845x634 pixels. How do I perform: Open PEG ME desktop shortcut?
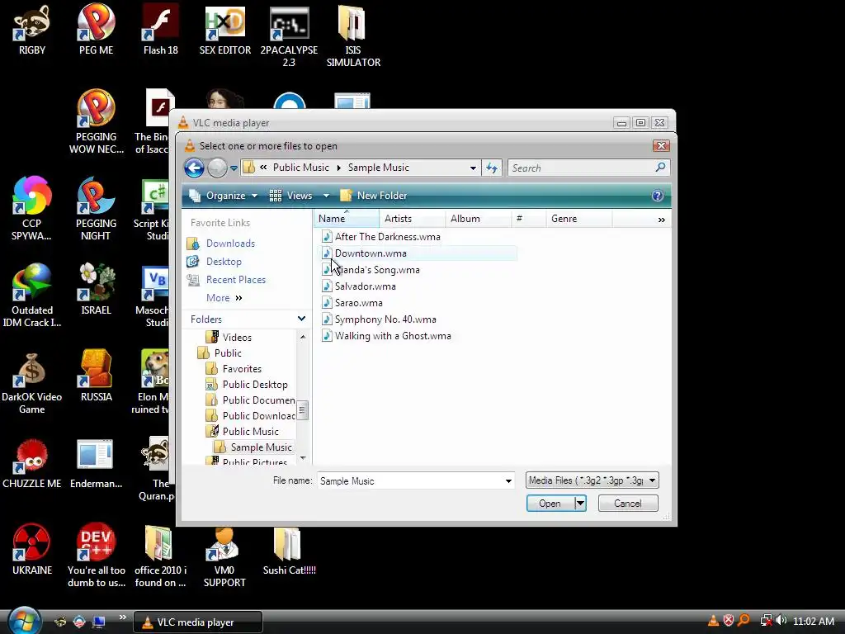click(96, 31)
